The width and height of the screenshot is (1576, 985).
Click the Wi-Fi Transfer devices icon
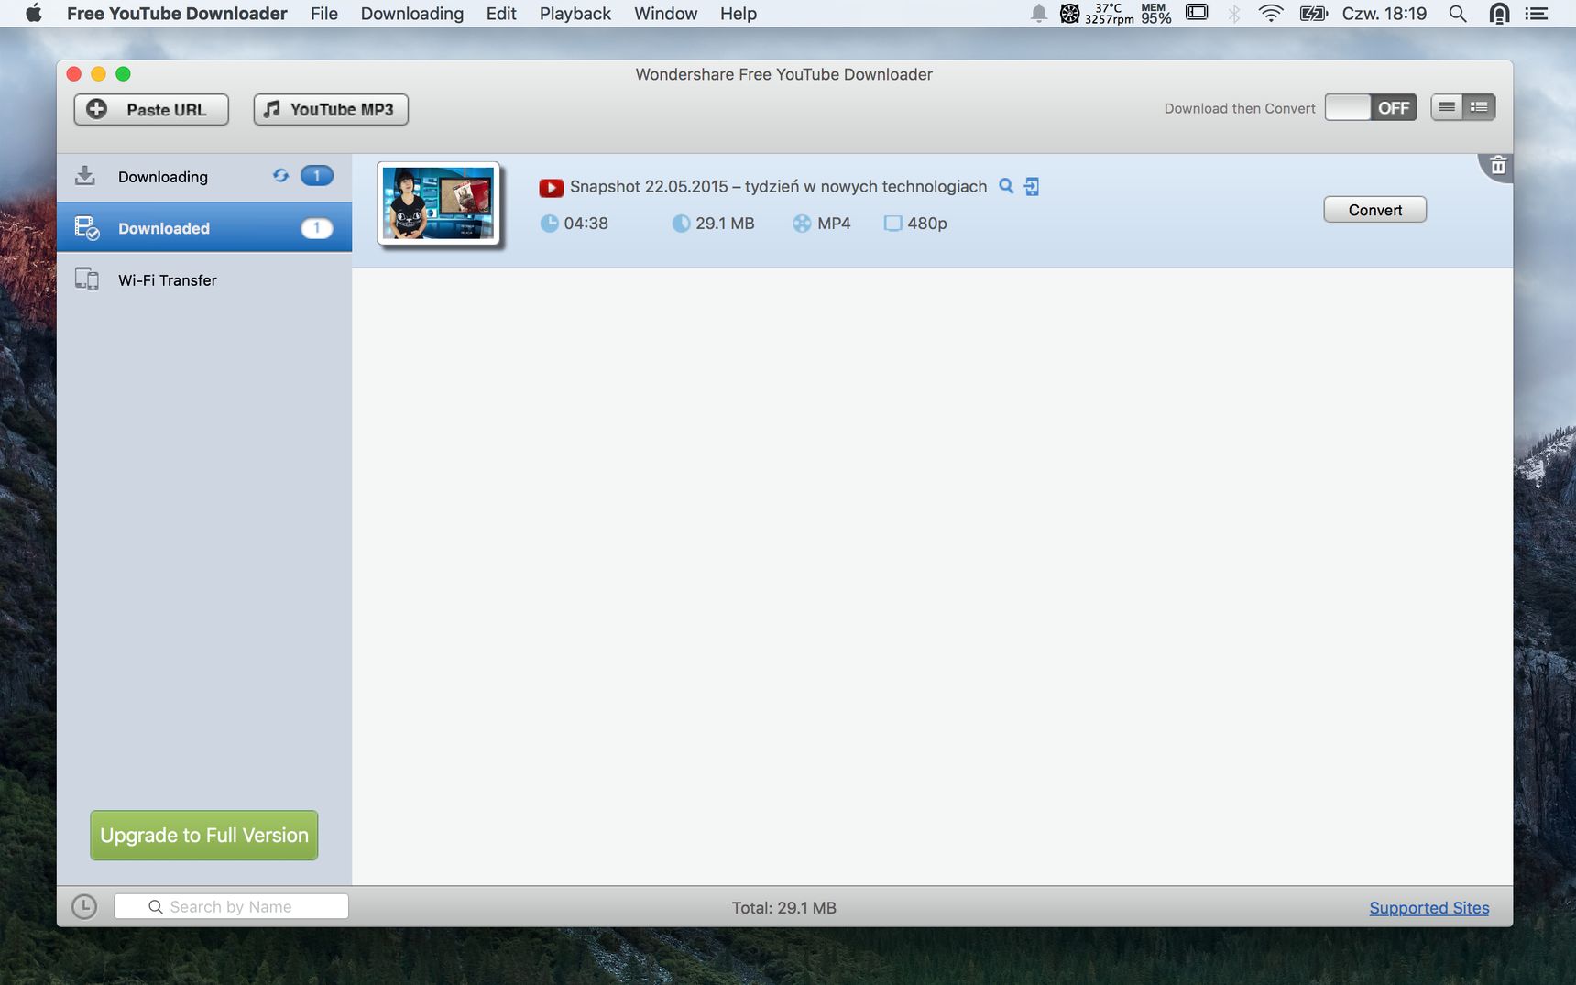pyautogui.click(x=86, y=279)
